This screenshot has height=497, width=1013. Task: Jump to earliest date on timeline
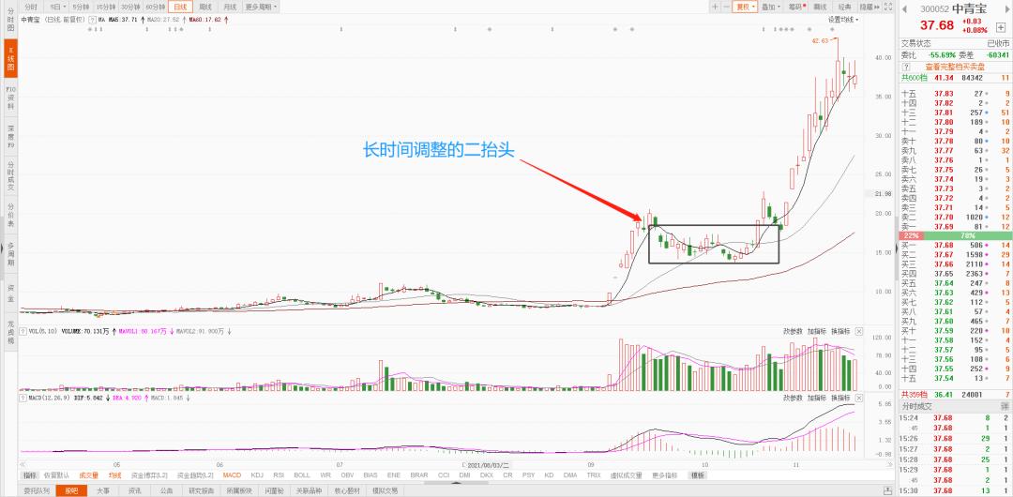[x=23, y=464]
